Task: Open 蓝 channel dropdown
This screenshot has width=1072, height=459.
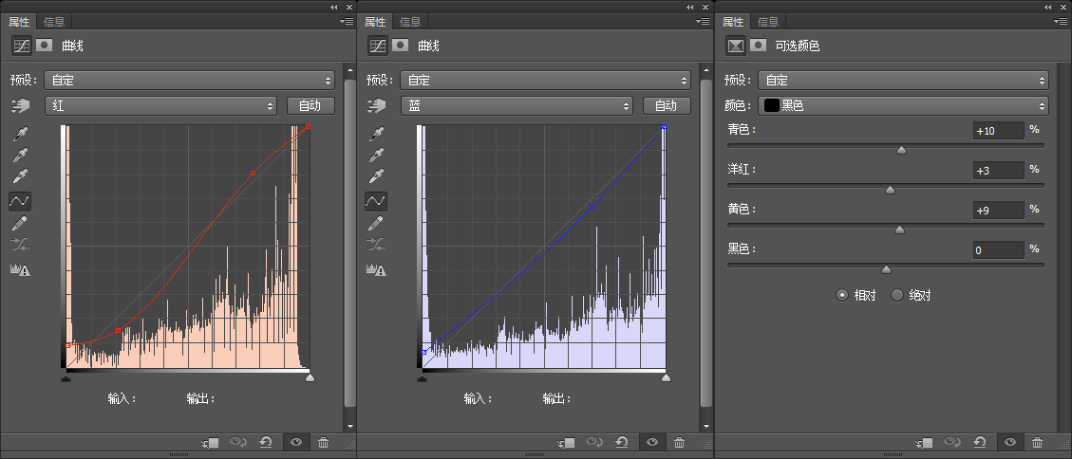Action: coord(517,106)
